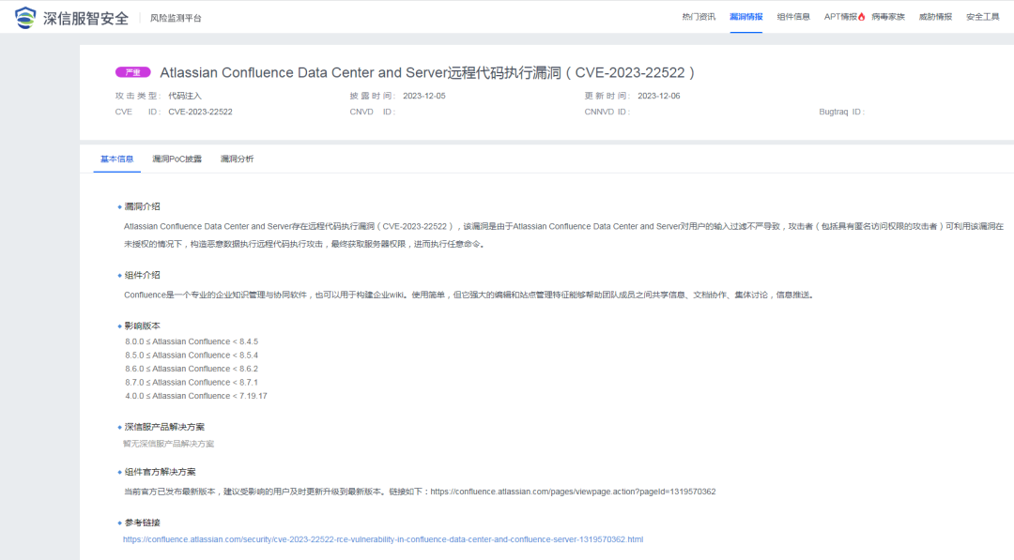This screenshot has width=1014, height=560.
Task: Click the CNNVD ID label
Action: pyautogui.click(x=607, y=112)
